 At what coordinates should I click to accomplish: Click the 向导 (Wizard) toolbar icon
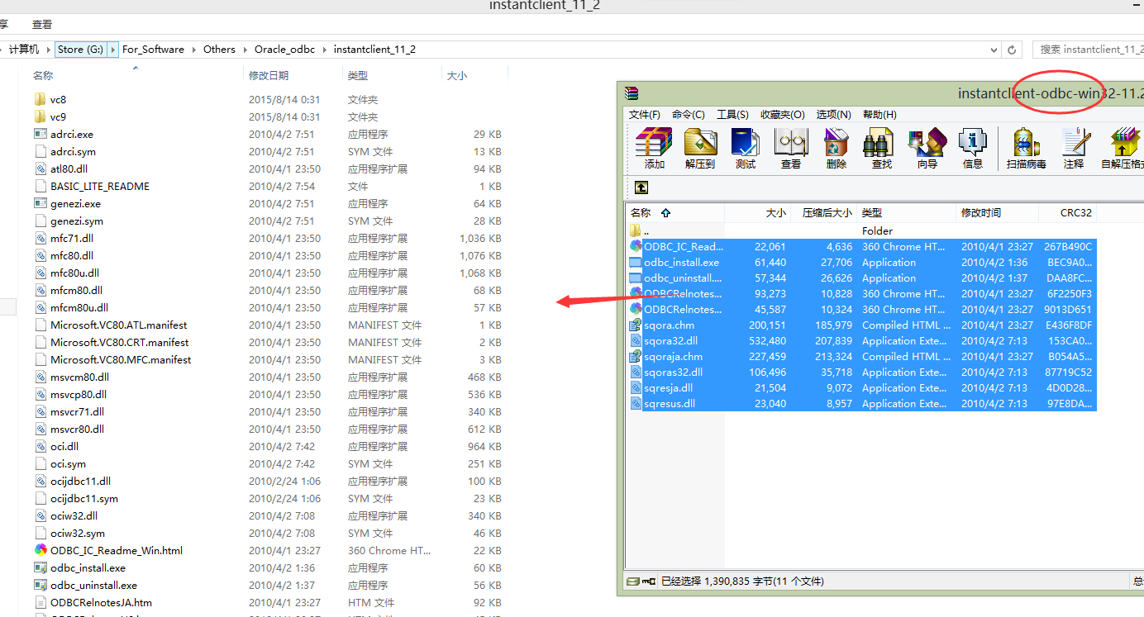[x=927, y=142]
